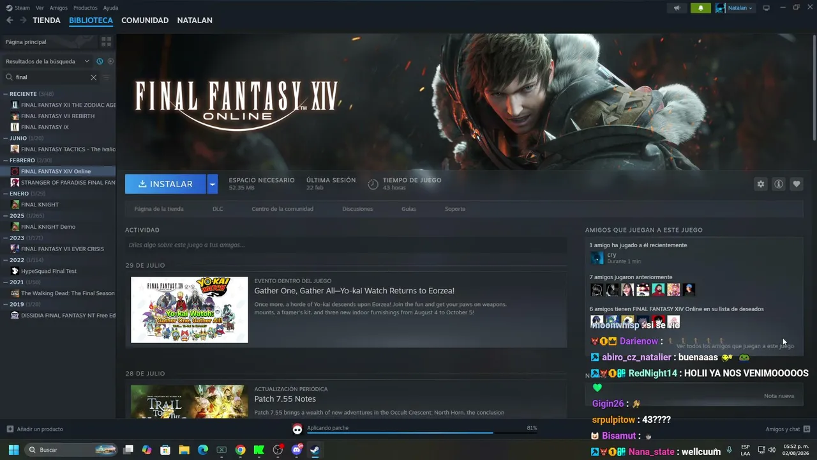
Task: Show game information icon
Action: [779, 184]
